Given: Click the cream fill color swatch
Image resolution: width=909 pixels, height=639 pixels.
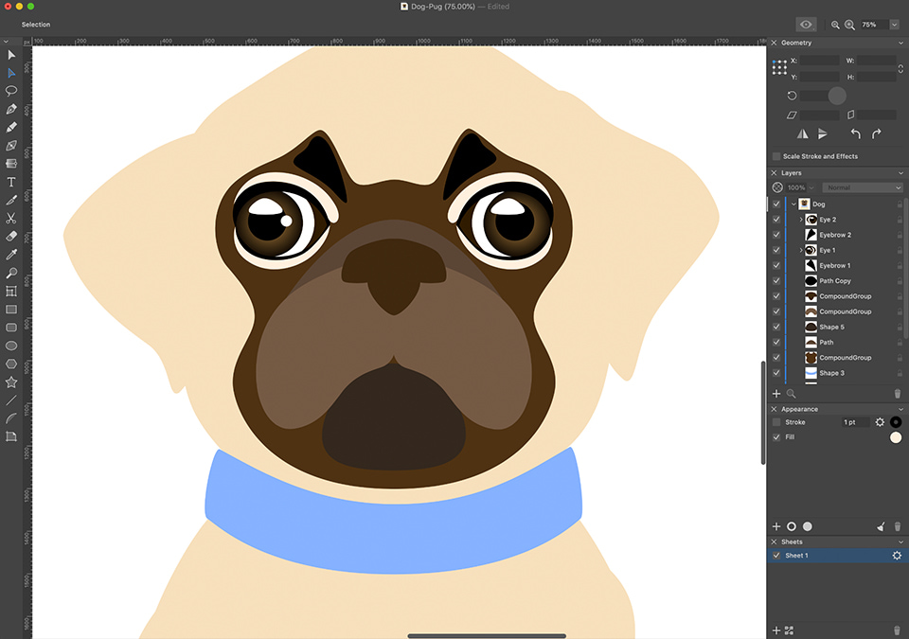Looking at the screenshot, I should [x=896, y=437].
